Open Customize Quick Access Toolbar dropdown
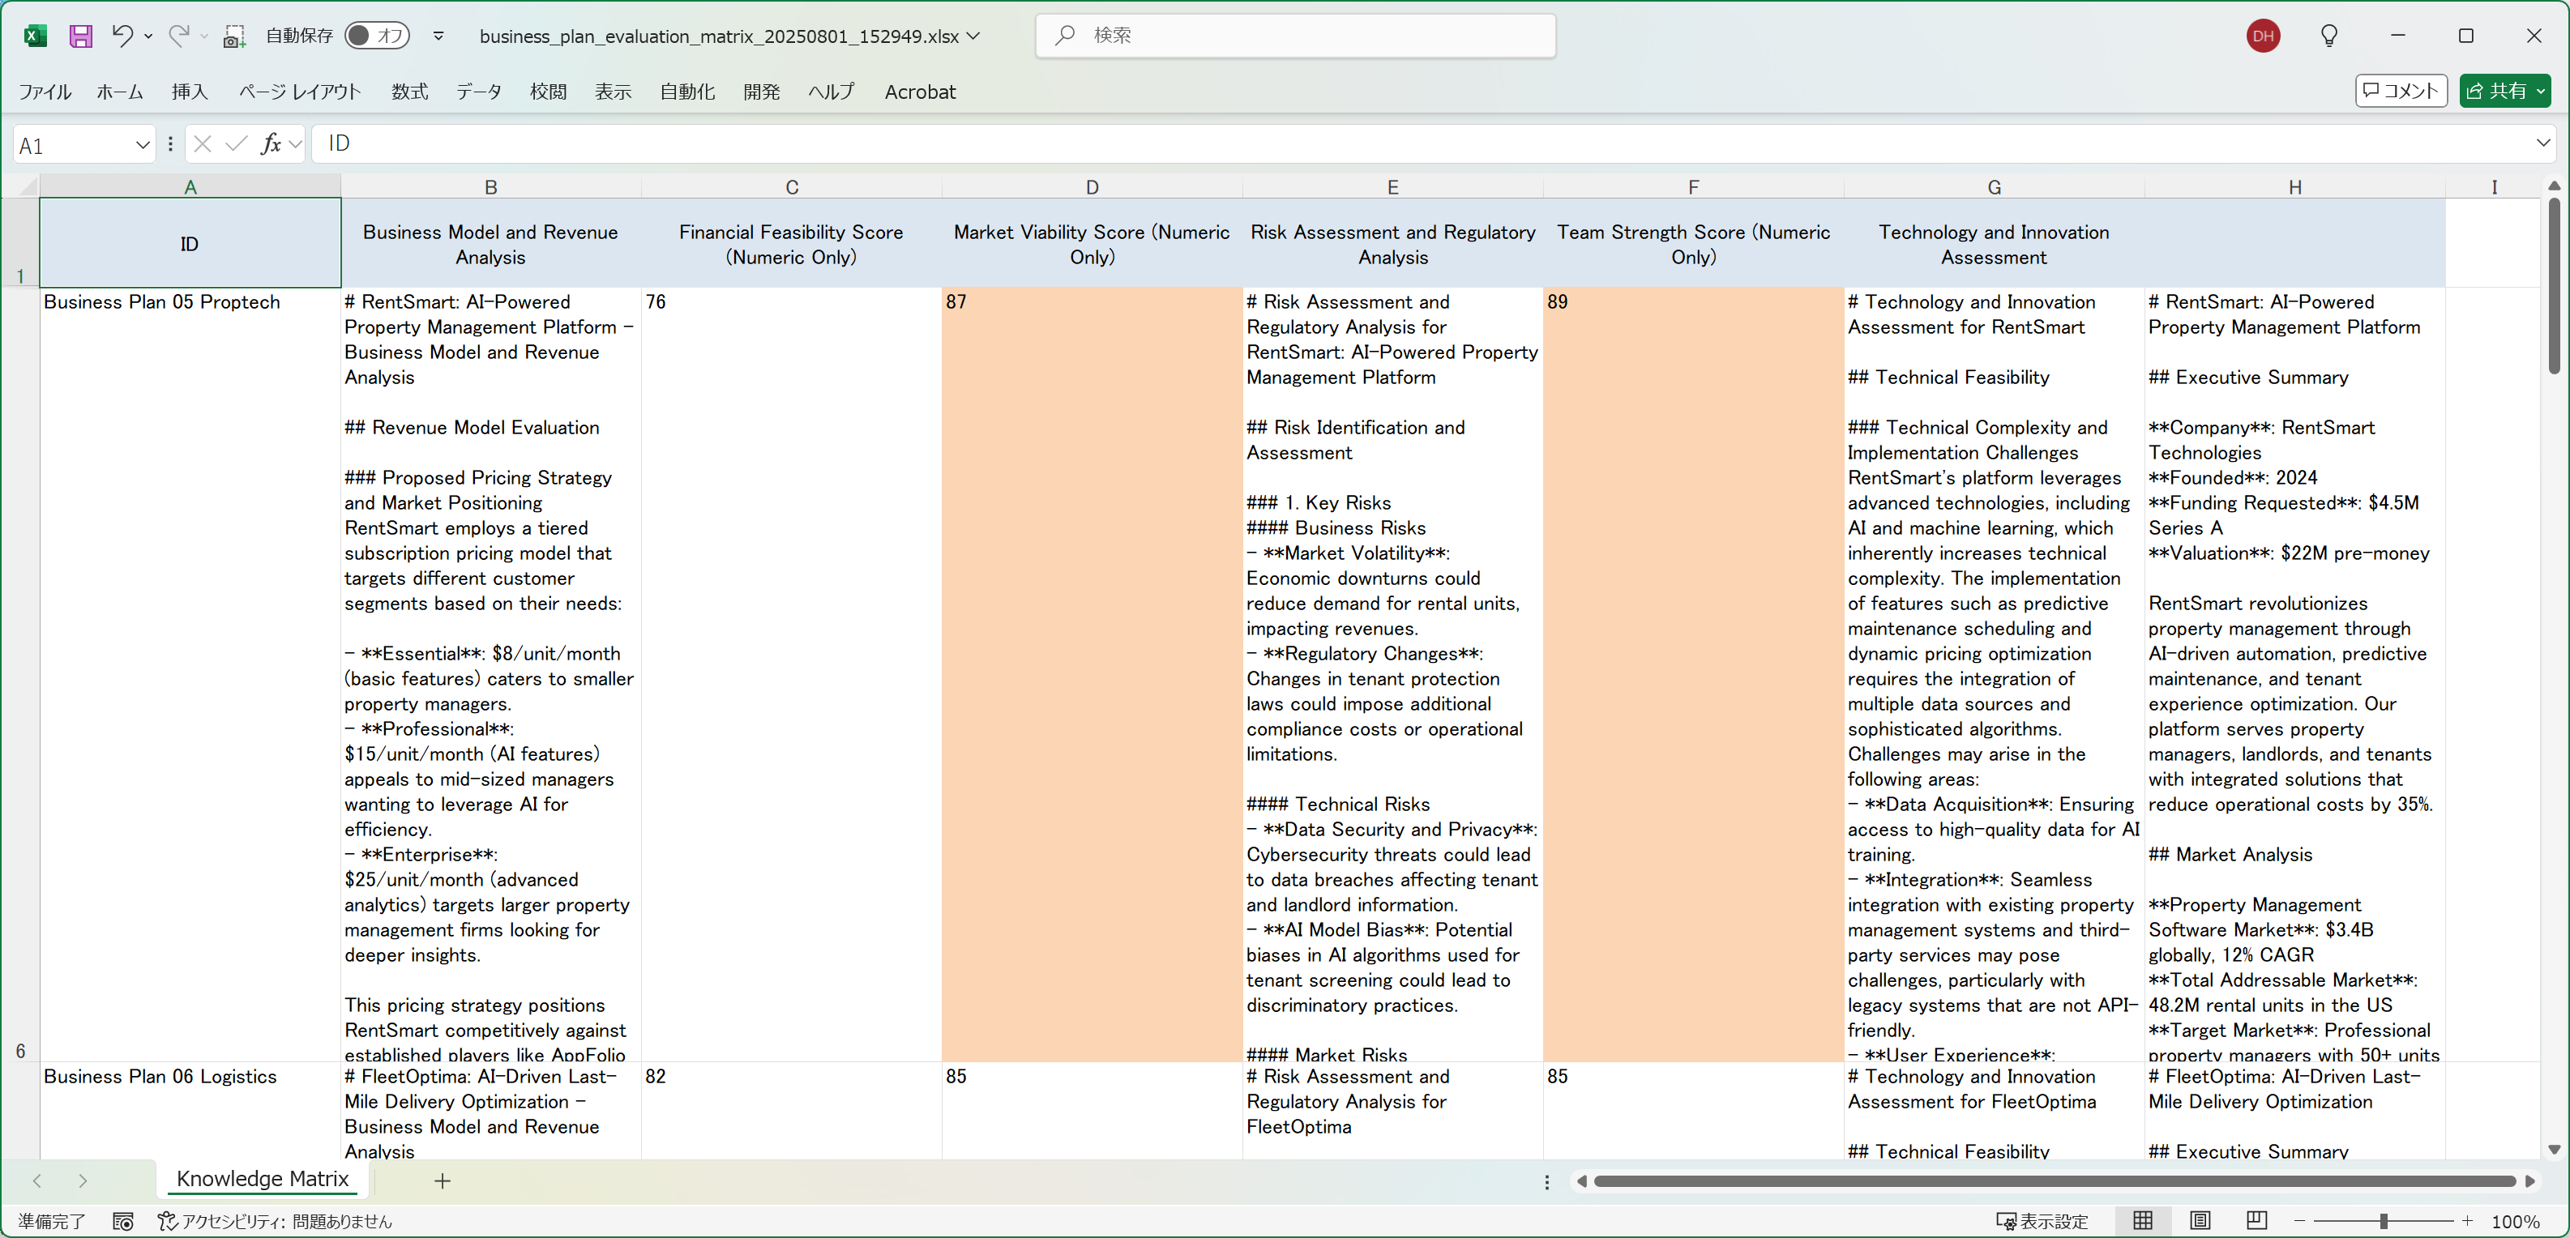 [438, 36]
